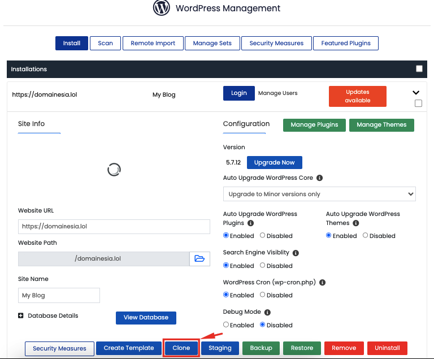
Task: Click View Database button
Action: pyautogui.click(x=146, y=318)
